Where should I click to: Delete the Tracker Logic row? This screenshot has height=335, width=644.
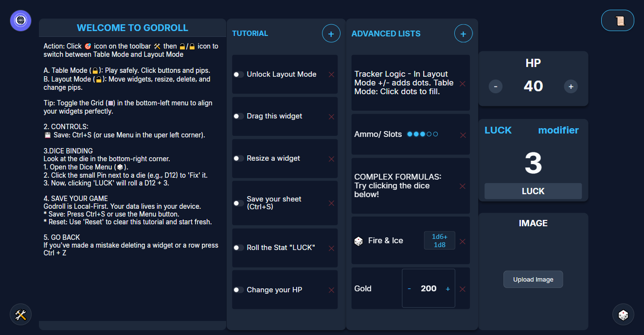(x=463, y=84)
